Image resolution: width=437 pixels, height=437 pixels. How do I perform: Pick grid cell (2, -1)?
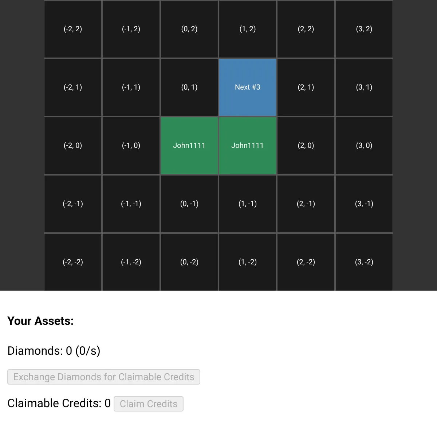306,204
